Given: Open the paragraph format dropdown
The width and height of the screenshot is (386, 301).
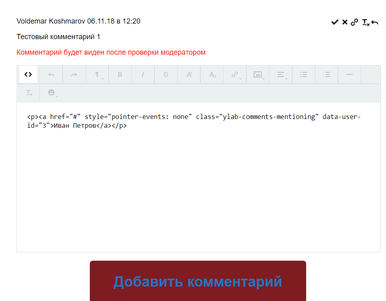Looking at the screenshot, I should (97, 75).
